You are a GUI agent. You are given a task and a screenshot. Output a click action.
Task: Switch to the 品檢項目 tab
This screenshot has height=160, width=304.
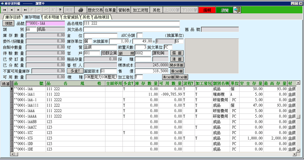(102, 17)
